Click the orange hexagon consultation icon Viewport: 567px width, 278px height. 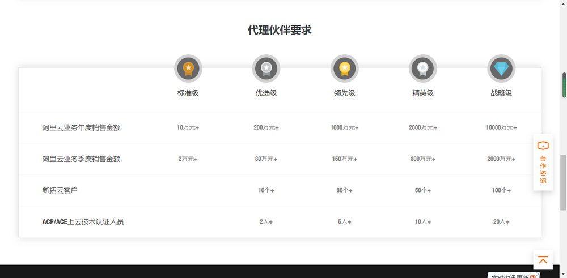click(543, 146)
